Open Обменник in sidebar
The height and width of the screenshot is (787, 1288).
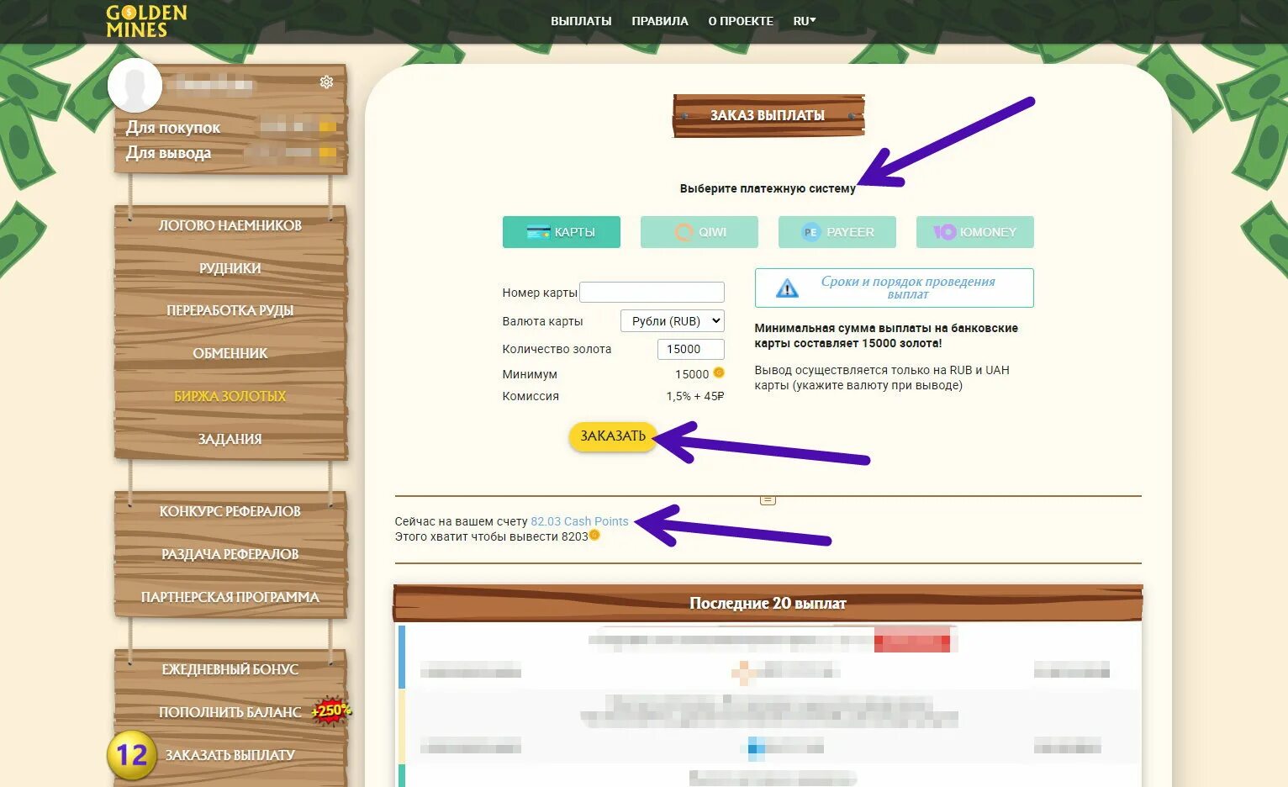click(230, 353)
